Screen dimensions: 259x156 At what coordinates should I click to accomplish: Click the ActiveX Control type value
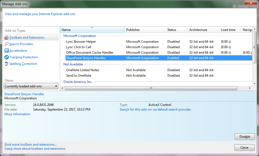click(x=160, y=105)
